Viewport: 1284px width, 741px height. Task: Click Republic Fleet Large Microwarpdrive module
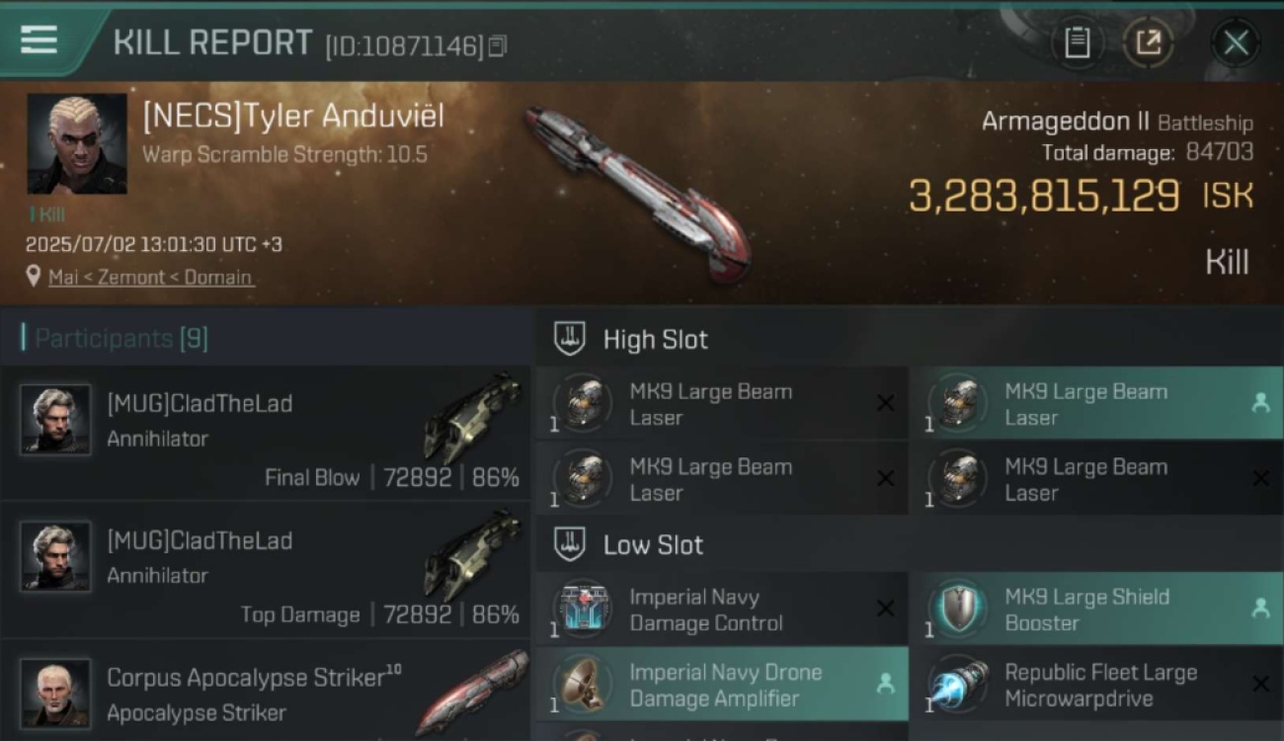tap(1096, 685)
